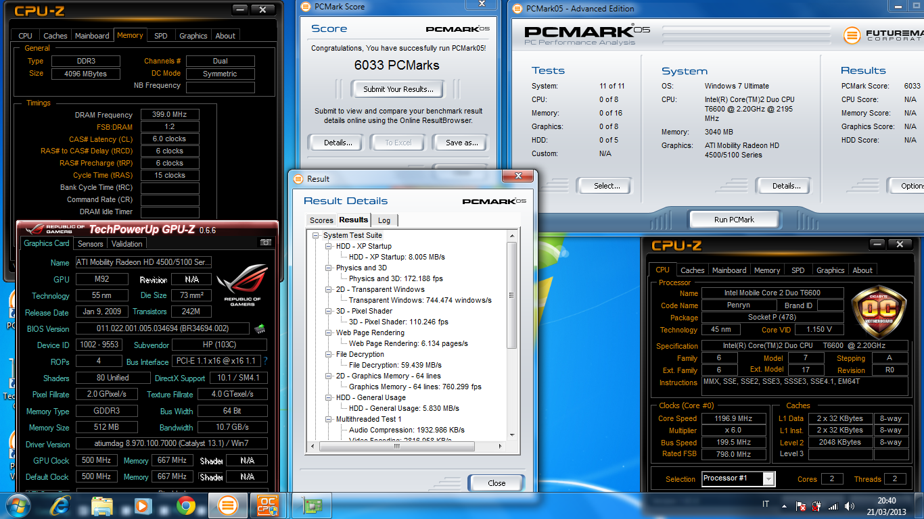
Task: Click PCMark05 Advanced Edition title bar icon
Action: [x=518, y=8]
